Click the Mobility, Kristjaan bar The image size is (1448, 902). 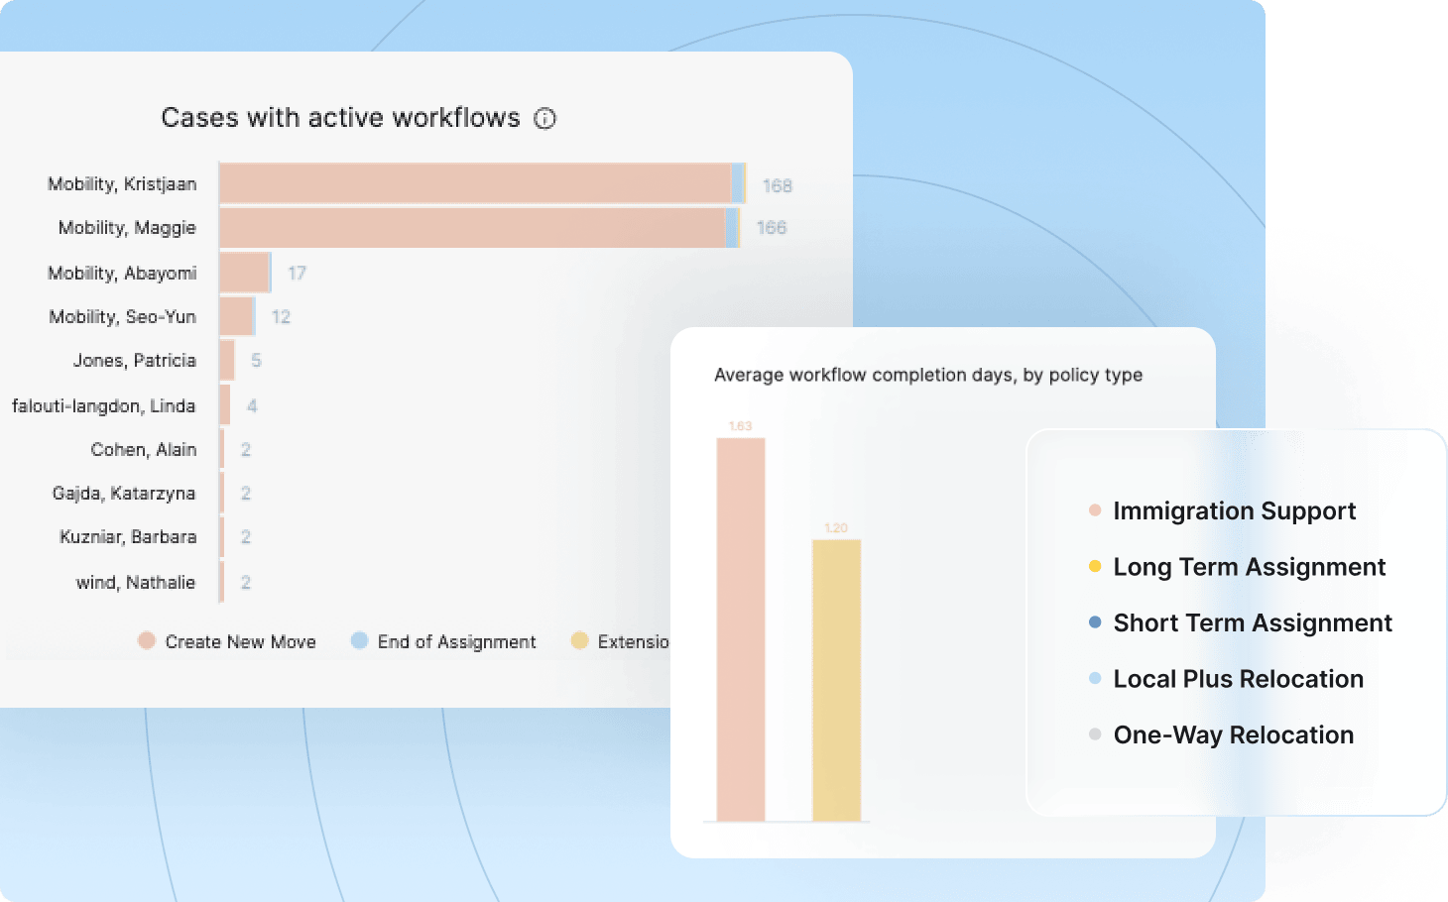[x=474, y=184]
